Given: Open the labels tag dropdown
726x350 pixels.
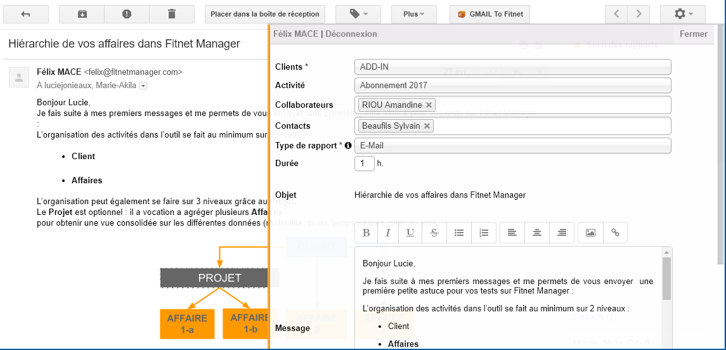Looking at the screenshot, I should coord(358,14).
